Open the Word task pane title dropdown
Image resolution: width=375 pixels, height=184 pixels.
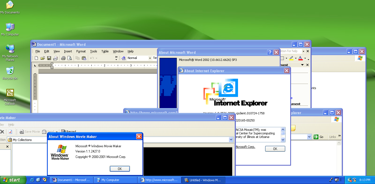click(x=302, y=65)
